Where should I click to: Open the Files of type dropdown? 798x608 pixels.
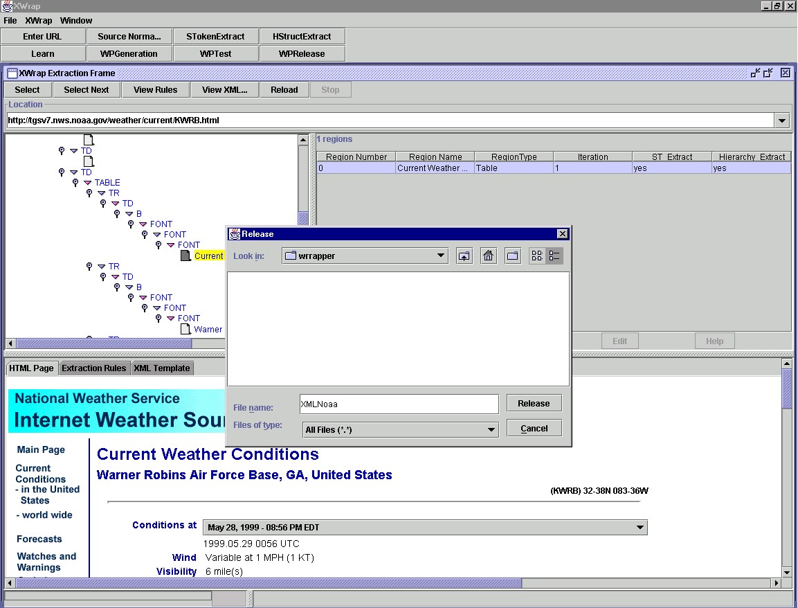click(x=491, y=430)
